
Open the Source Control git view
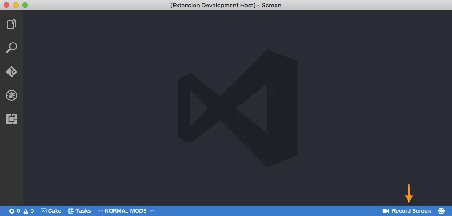coord(12,71)
